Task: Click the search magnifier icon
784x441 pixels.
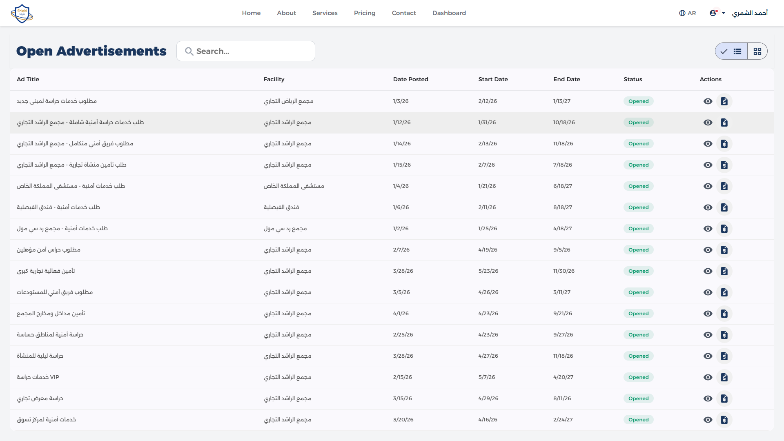Action: (x=189, y=51)
